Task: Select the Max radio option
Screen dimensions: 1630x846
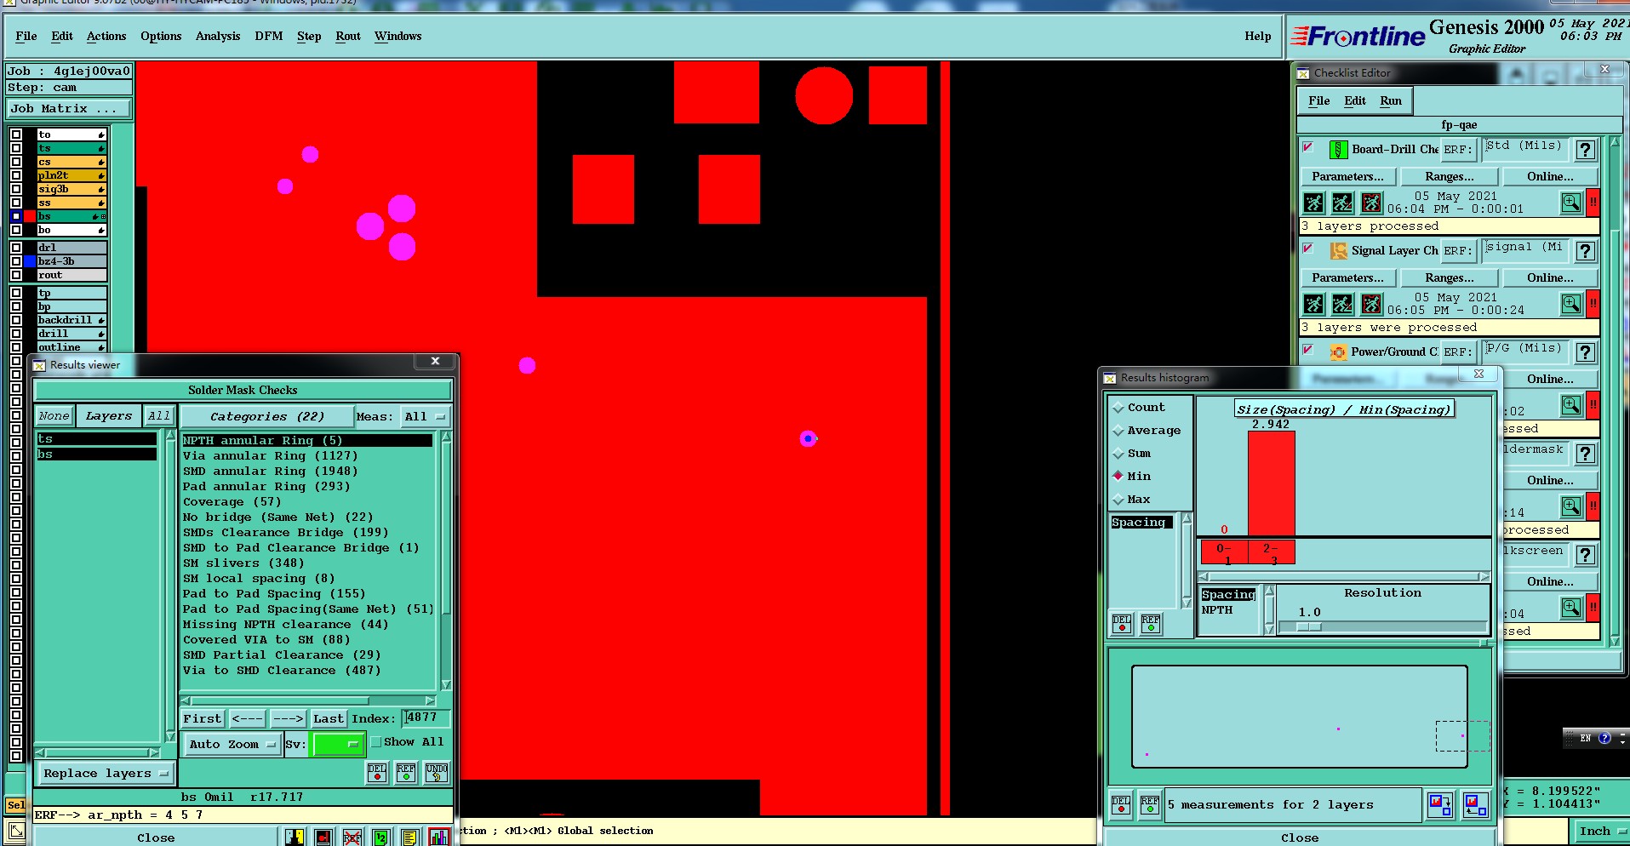Action: [1118, 500]
